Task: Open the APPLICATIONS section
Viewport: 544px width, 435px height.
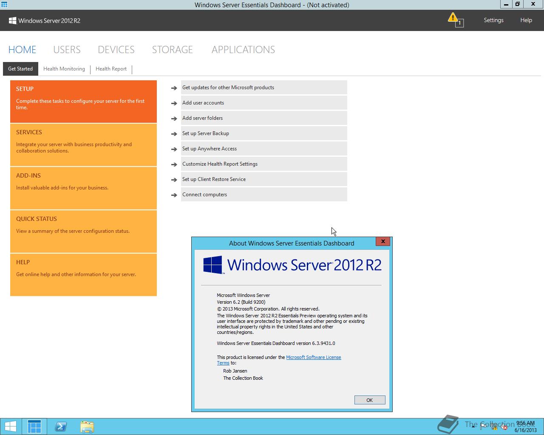Action: [243, 50]
